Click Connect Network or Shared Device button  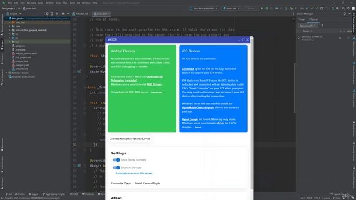[130, 139]
